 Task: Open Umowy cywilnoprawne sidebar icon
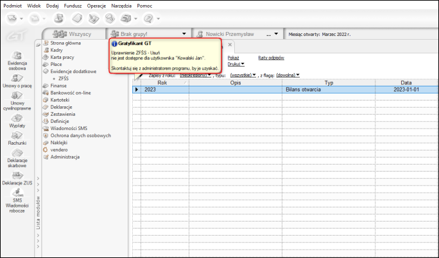click(17, 101)
